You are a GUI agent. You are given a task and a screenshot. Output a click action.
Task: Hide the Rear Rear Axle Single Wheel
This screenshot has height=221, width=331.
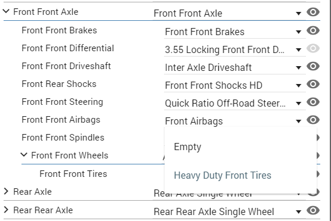coord(313,210)
